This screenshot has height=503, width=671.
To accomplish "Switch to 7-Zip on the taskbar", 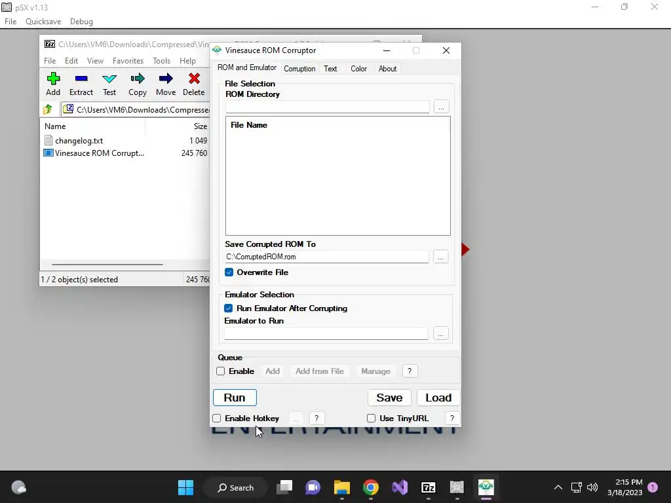I will 429,487.
